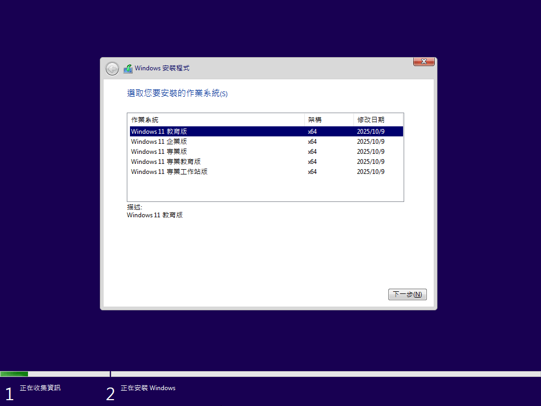
Task: Close the Windows 安裝程式 dialog
Action: 423,62
